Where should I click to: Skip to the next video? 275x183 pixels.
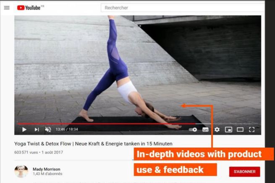tap(37, 130)
